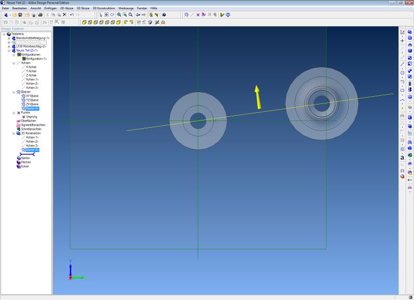Activate the sketch mode icon in right toolbar
This screenshot has height=300, width=414.
(x=403, y=32)
